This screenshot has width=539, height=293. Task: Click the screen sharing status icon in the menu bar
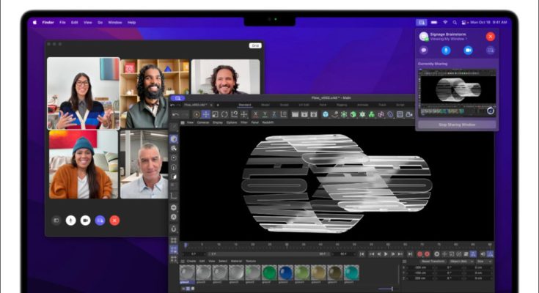click(421, 23)
